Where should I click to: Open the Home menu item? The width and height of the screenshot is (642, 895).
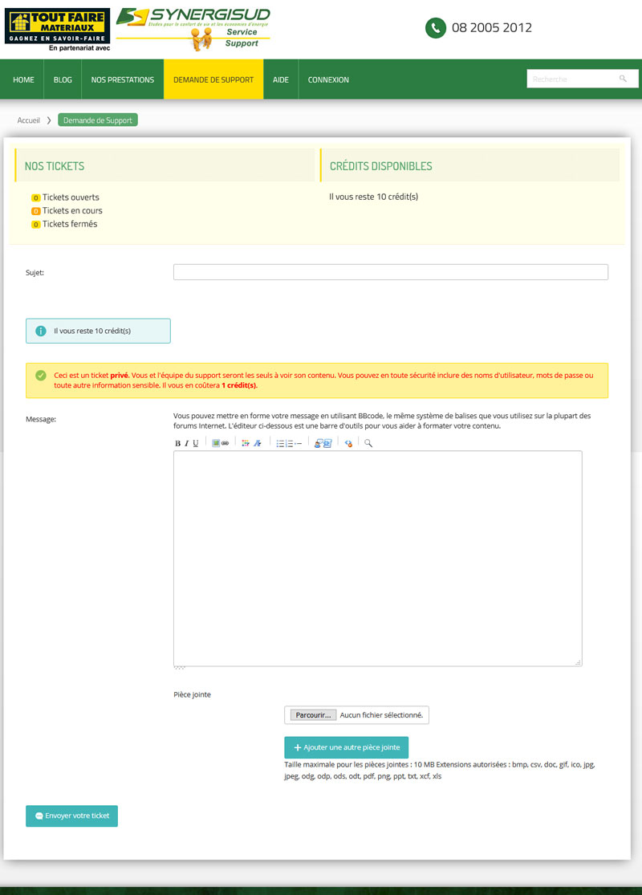coord(24,79)
